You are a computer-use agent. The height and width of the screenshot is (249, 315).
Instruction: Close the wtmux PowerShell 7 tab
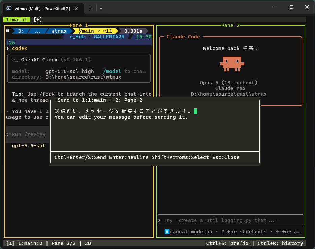point(76,8)
